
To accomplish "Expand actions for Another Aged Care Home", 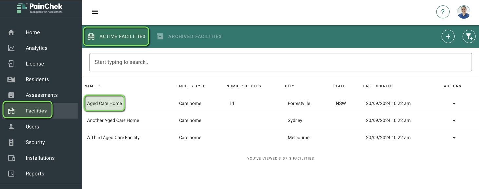I will point(454,121).
